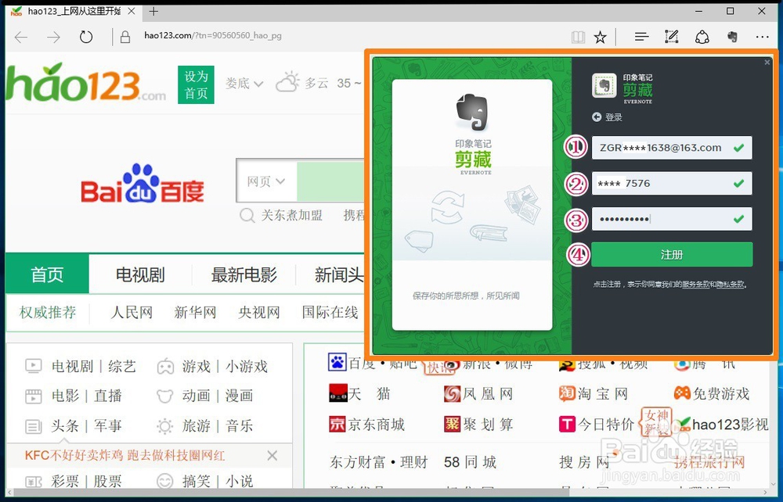This screenshot has width=783, height=502.
Task: Reload the page with refresh icon
Action: coord(86,37)
